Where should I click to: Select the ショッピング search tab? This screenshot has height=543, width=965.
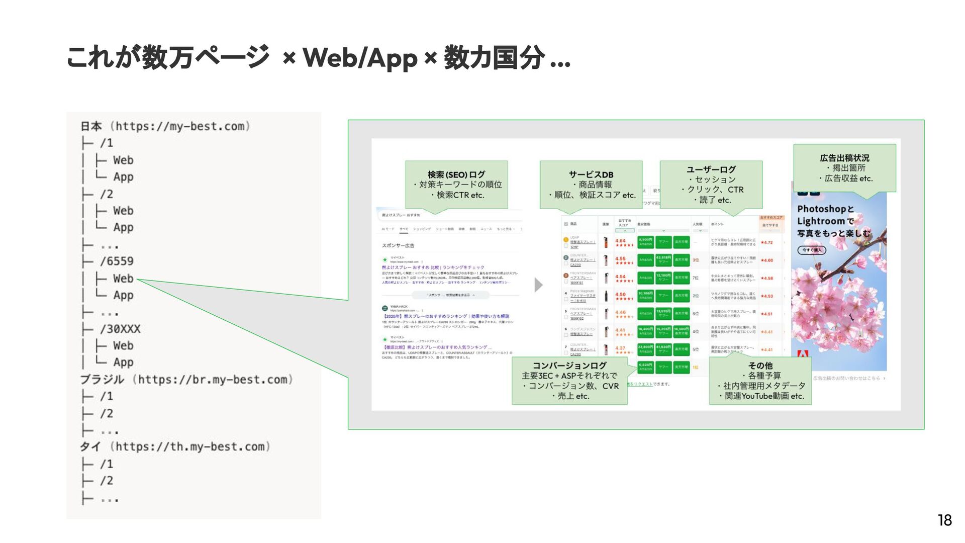(422, 229)
